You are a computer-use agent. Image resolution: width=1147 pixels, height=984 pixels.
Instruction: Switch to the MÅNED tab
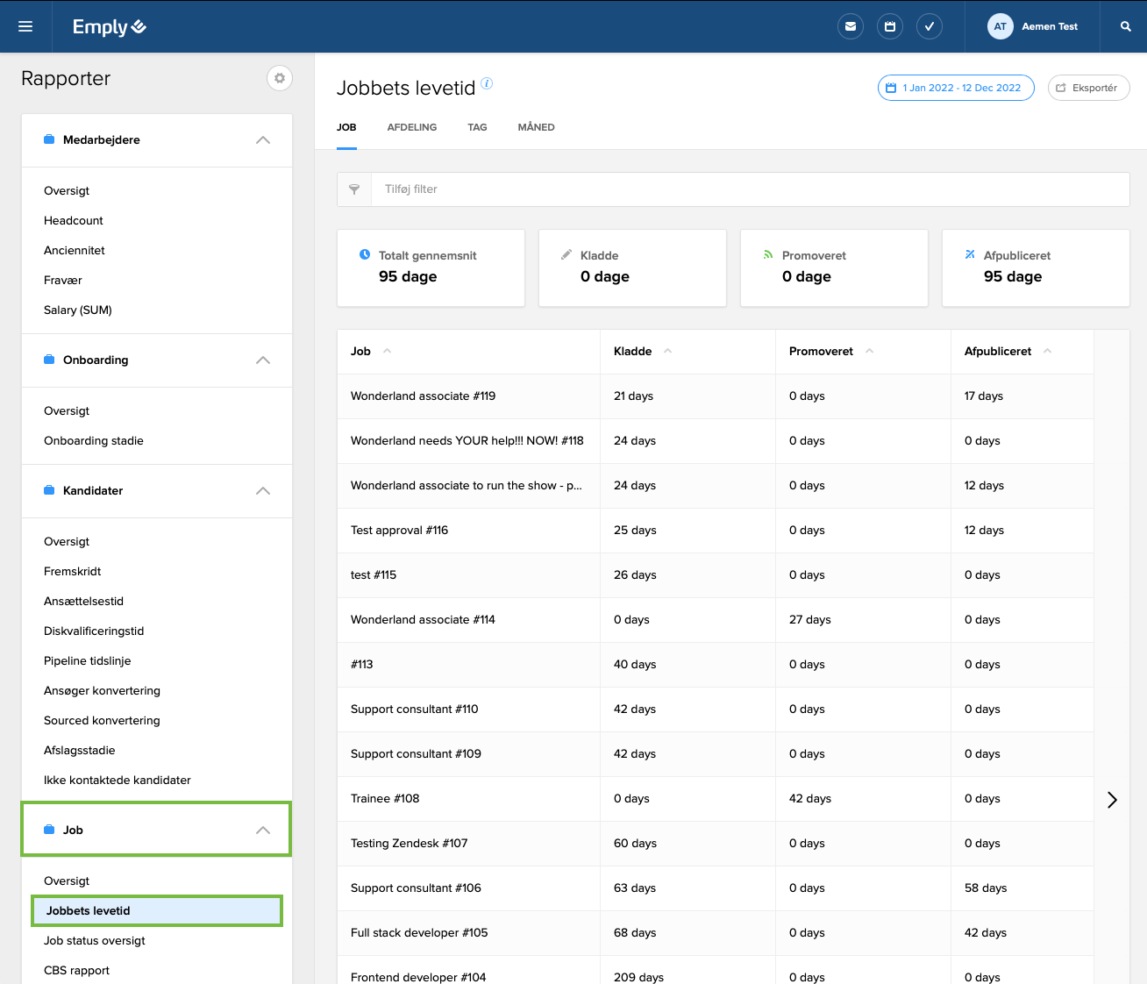[x=536, y=127]
